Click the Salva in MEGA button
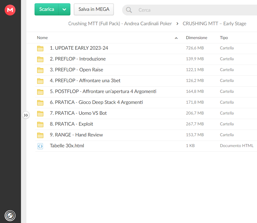 (x=94, y=9)
